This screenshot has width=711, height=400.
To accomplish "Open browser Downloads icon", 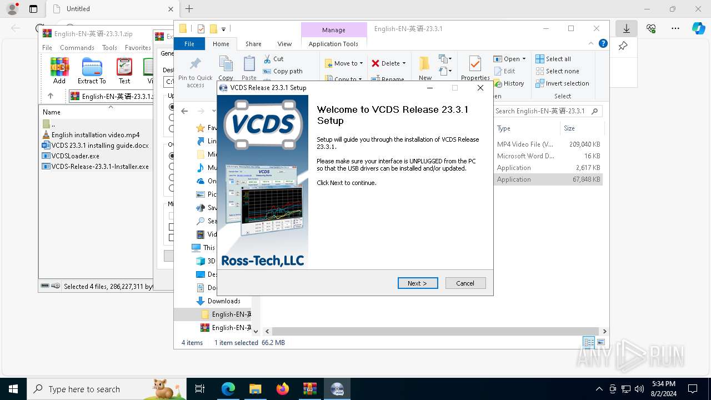I will coord(626,28).
